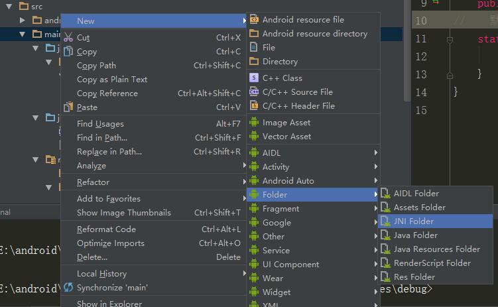Select Reformat Code menu entry

tap(153, 229)
